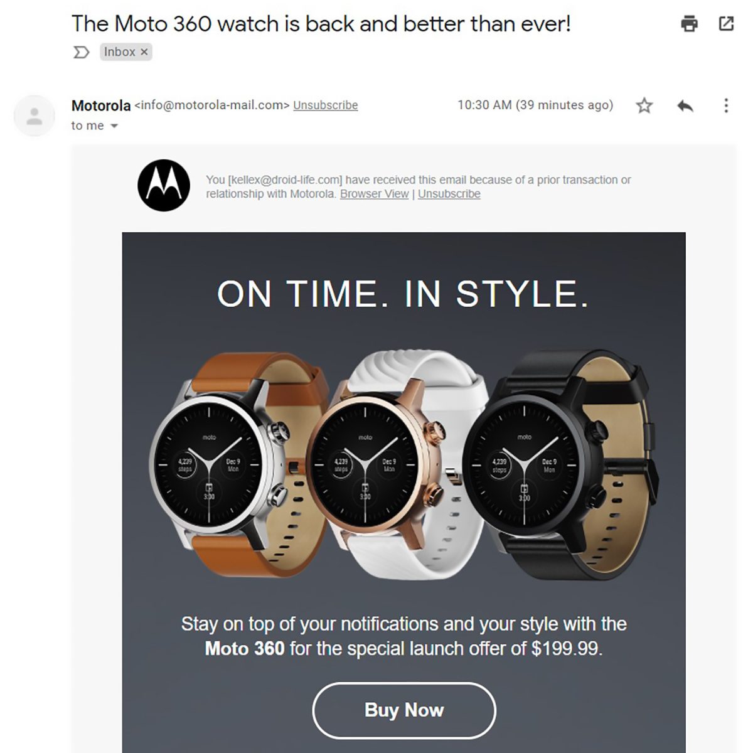
Task: Reply using the arrow icon
Action: point(685,105)
